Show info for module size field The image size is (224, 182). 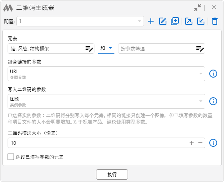(x=213, y=143)
